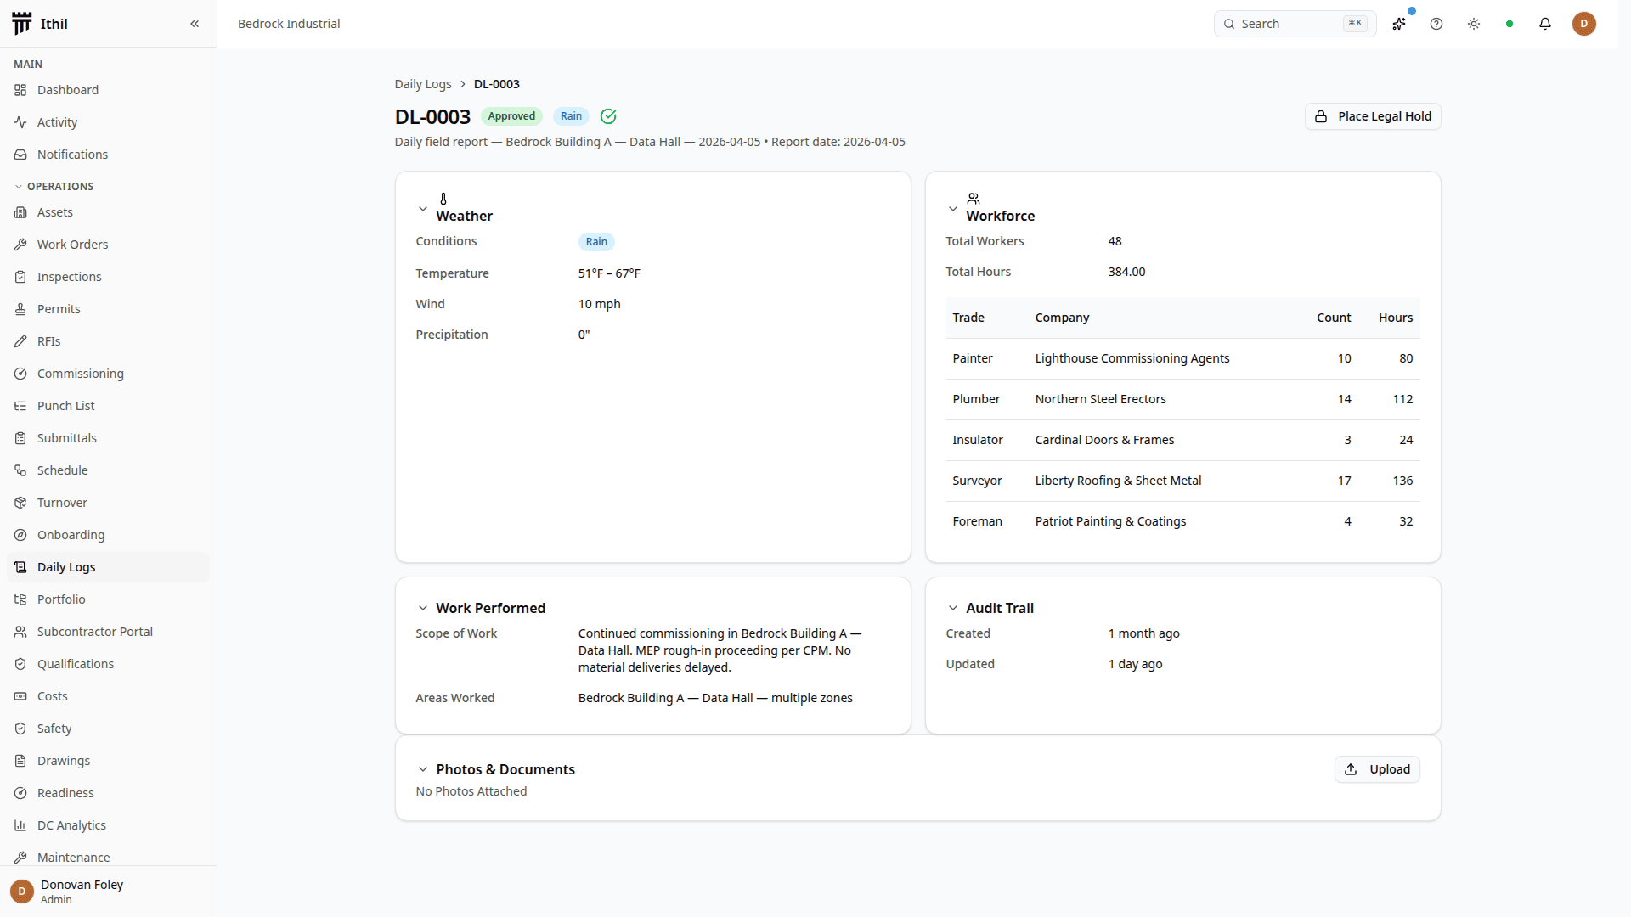The height and width of the screenshot is (917, 1631).
Task: Go back via Daily Logs breadcrumb
Action: coord(423,84)
